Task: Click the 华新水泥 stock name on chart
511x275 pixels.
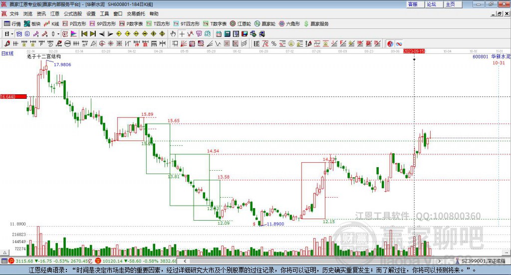Action: (501, 57)
